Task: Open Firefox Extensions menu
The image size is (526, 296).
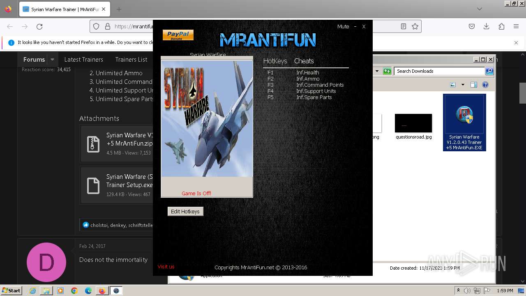Action: [501, 26]
